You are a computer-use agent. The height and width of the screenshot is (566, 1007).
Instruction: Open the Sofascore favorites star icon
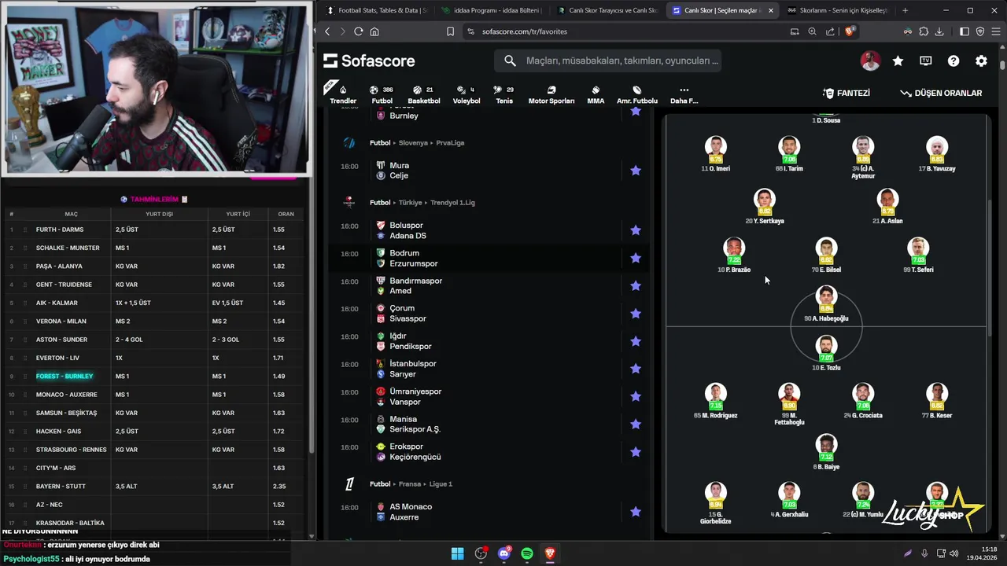click(898, 61)
